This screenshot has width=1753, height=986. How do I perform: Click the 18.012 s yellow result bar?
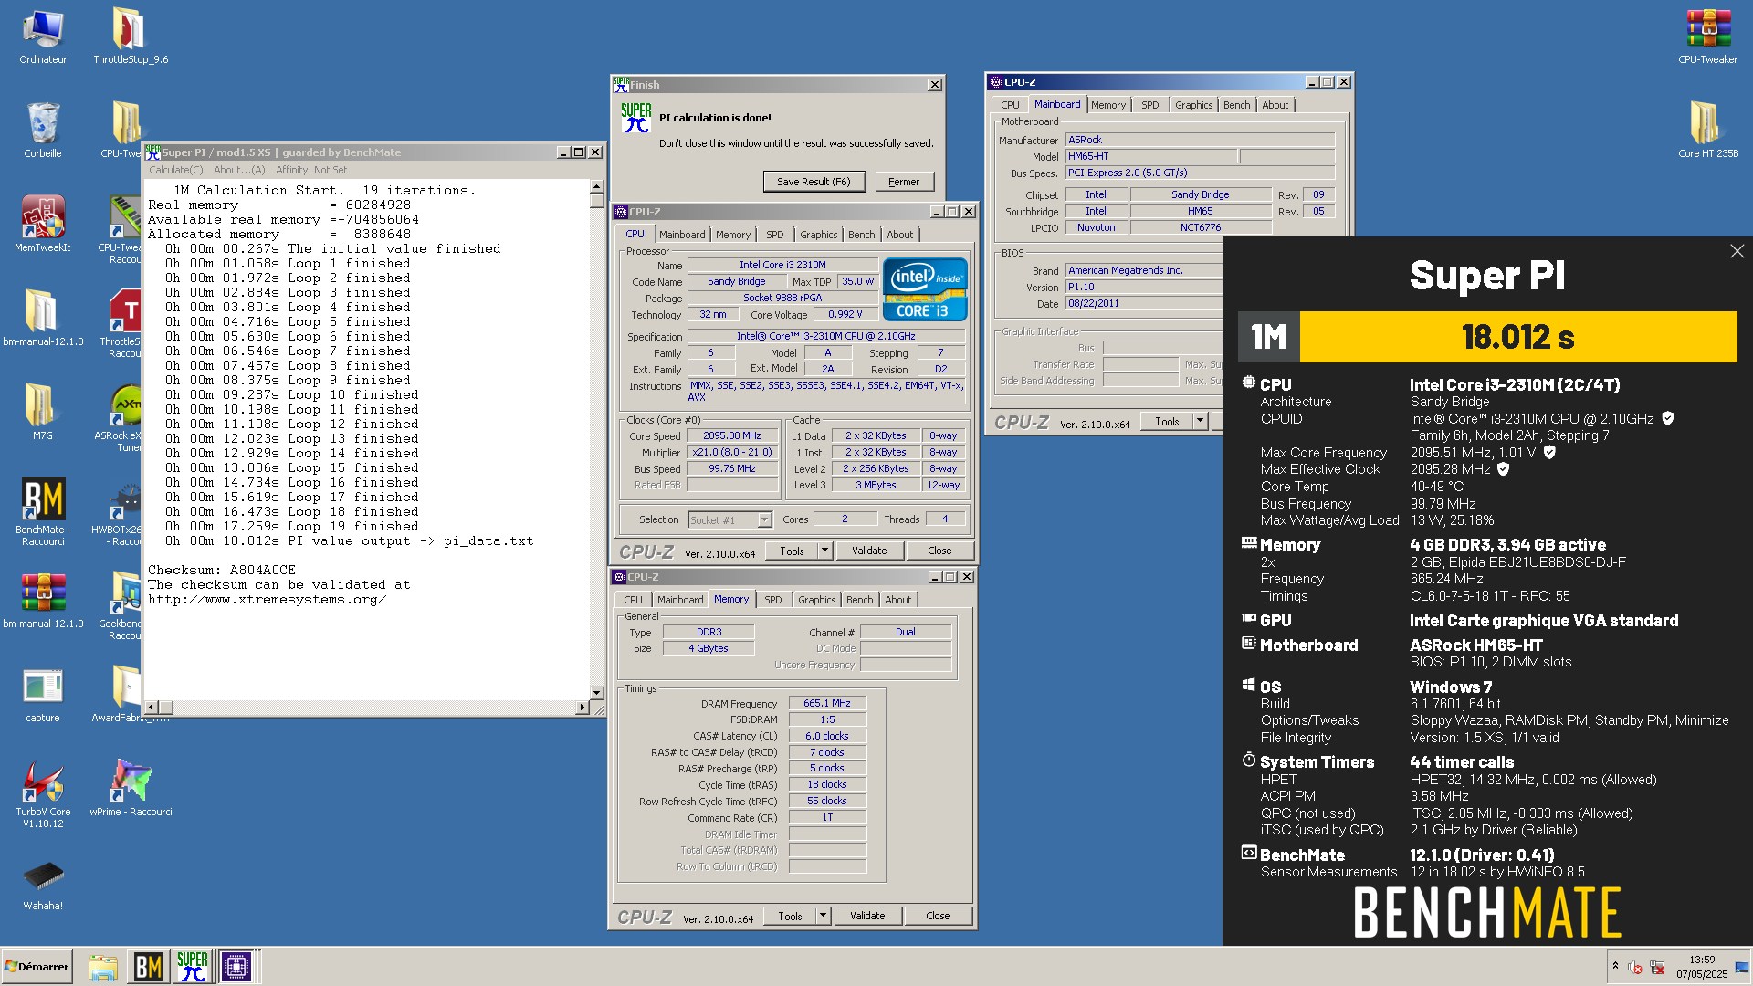click(1518, 337)
